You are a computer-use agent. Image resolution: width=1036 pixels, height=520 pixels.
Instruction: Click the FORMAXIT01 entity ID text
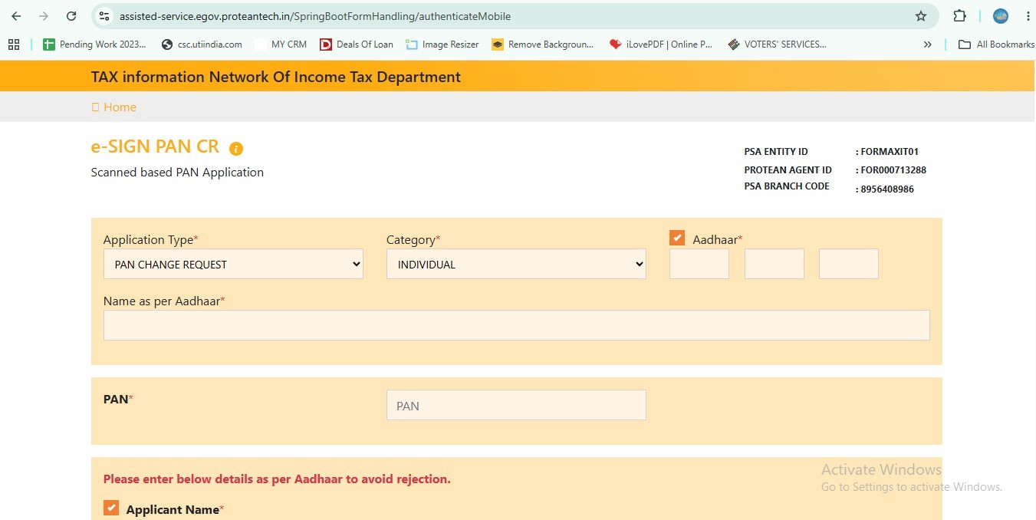point(890,152)
